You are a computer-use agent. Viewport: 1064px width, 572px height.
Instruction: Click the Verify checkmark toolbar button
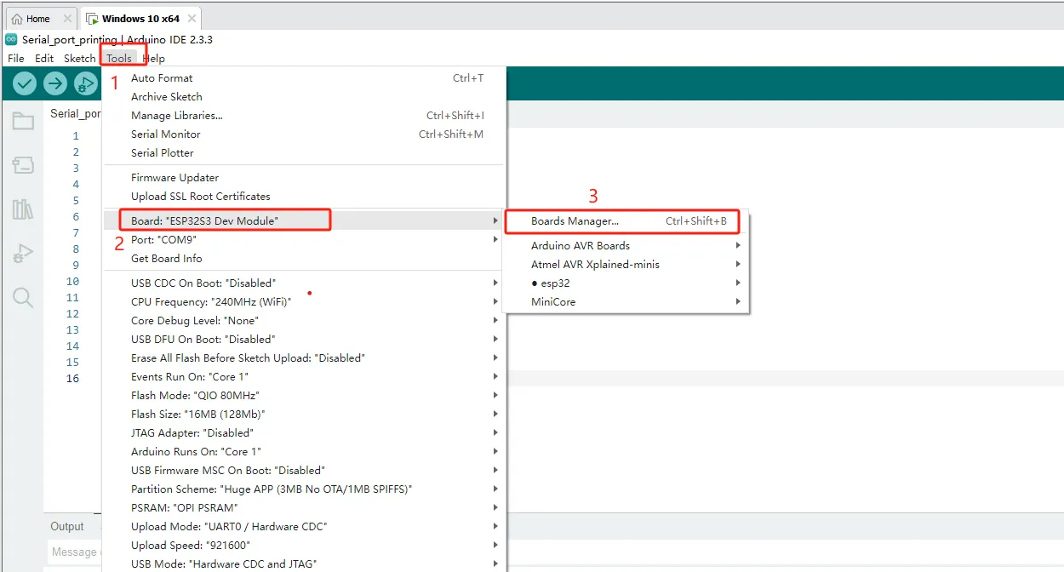[x=25, y=83]
